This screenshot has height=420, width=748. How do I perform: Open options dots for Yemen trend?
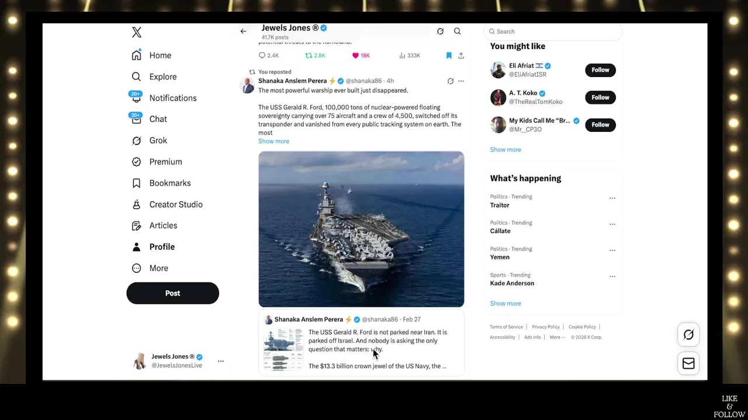[x=612, y=250]
